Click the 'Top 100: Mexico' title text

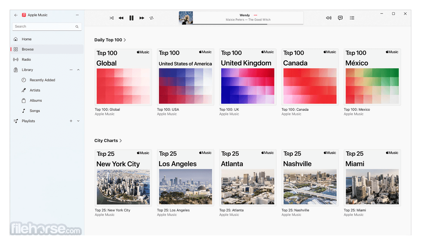[357, 110]
